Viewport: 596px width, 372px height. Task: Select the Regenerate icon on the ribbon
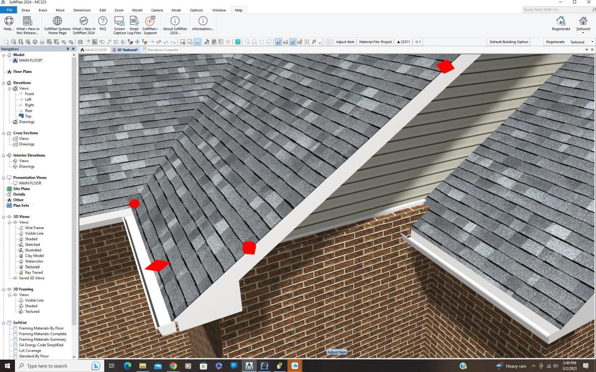[x=561, y=22]
